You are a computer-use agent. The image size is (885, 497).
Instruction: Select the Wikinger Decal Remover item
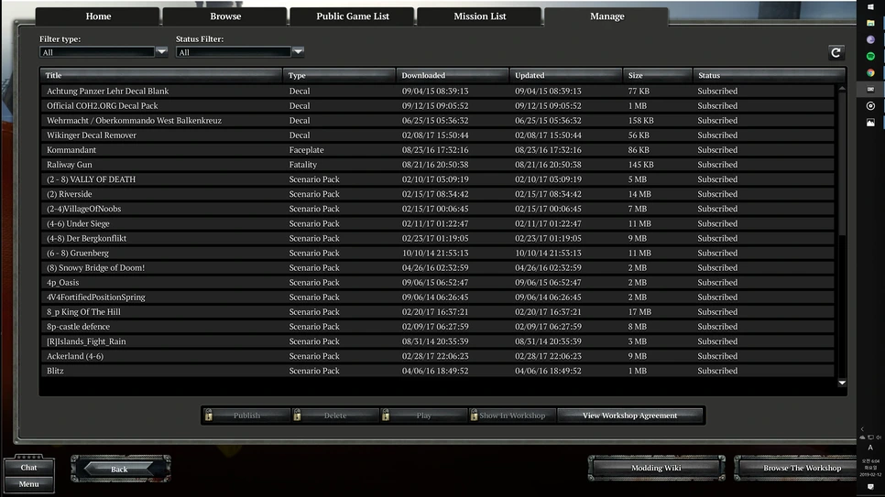pos(437,135)
